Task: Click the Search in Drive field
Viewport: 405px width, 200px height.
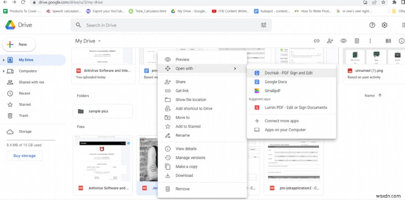Action: [x=171, y=25]
